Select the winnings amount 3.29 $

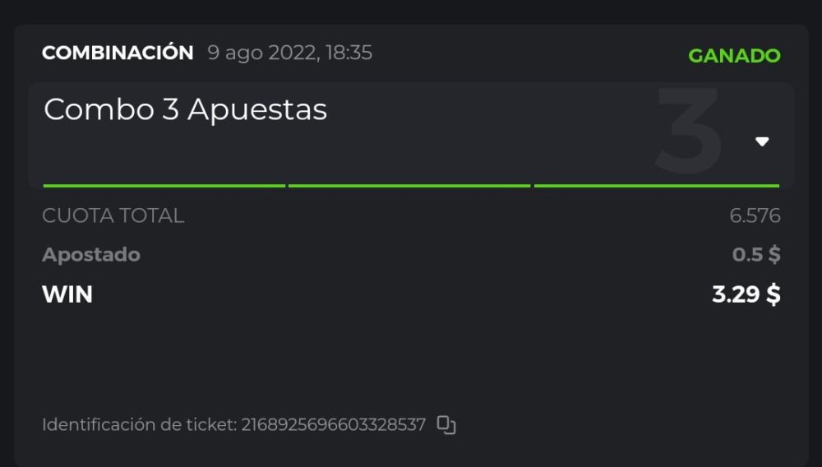pyautogui.click(x=746, y=294)
